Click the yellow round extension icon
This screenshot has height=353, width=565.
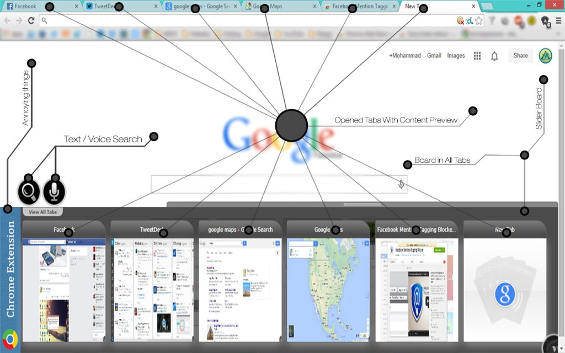(531, 20)
